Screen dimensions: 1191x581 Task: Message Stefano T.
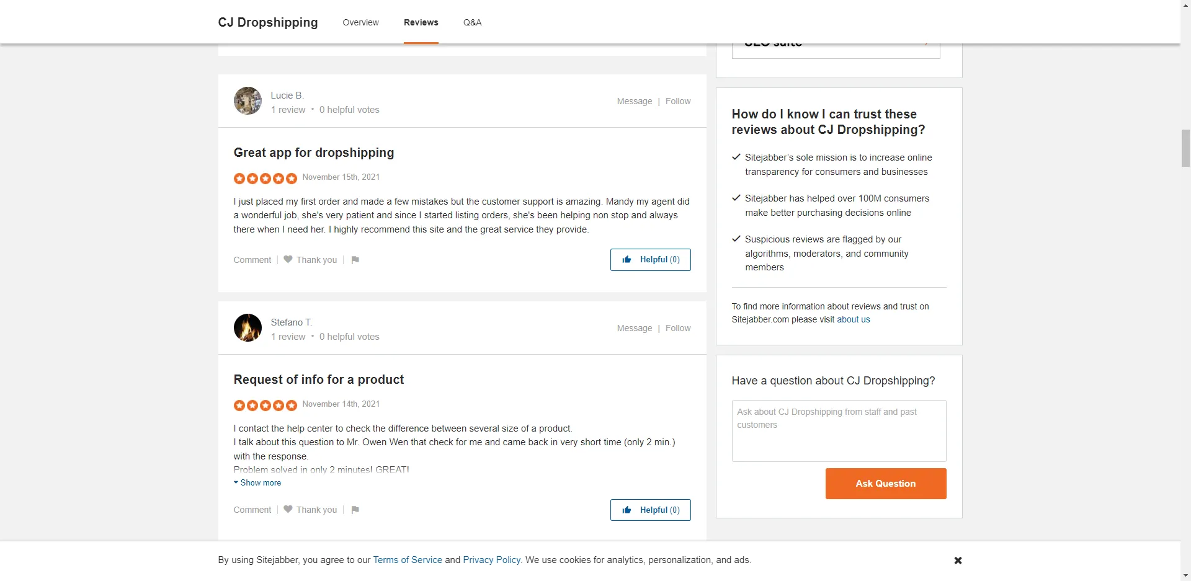tap(634, 328)
